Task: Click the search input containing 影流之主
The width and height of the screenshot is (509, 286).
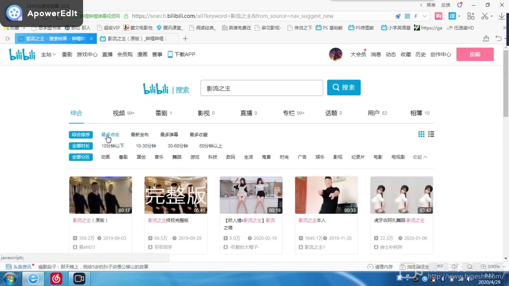Action: point(262,88)
